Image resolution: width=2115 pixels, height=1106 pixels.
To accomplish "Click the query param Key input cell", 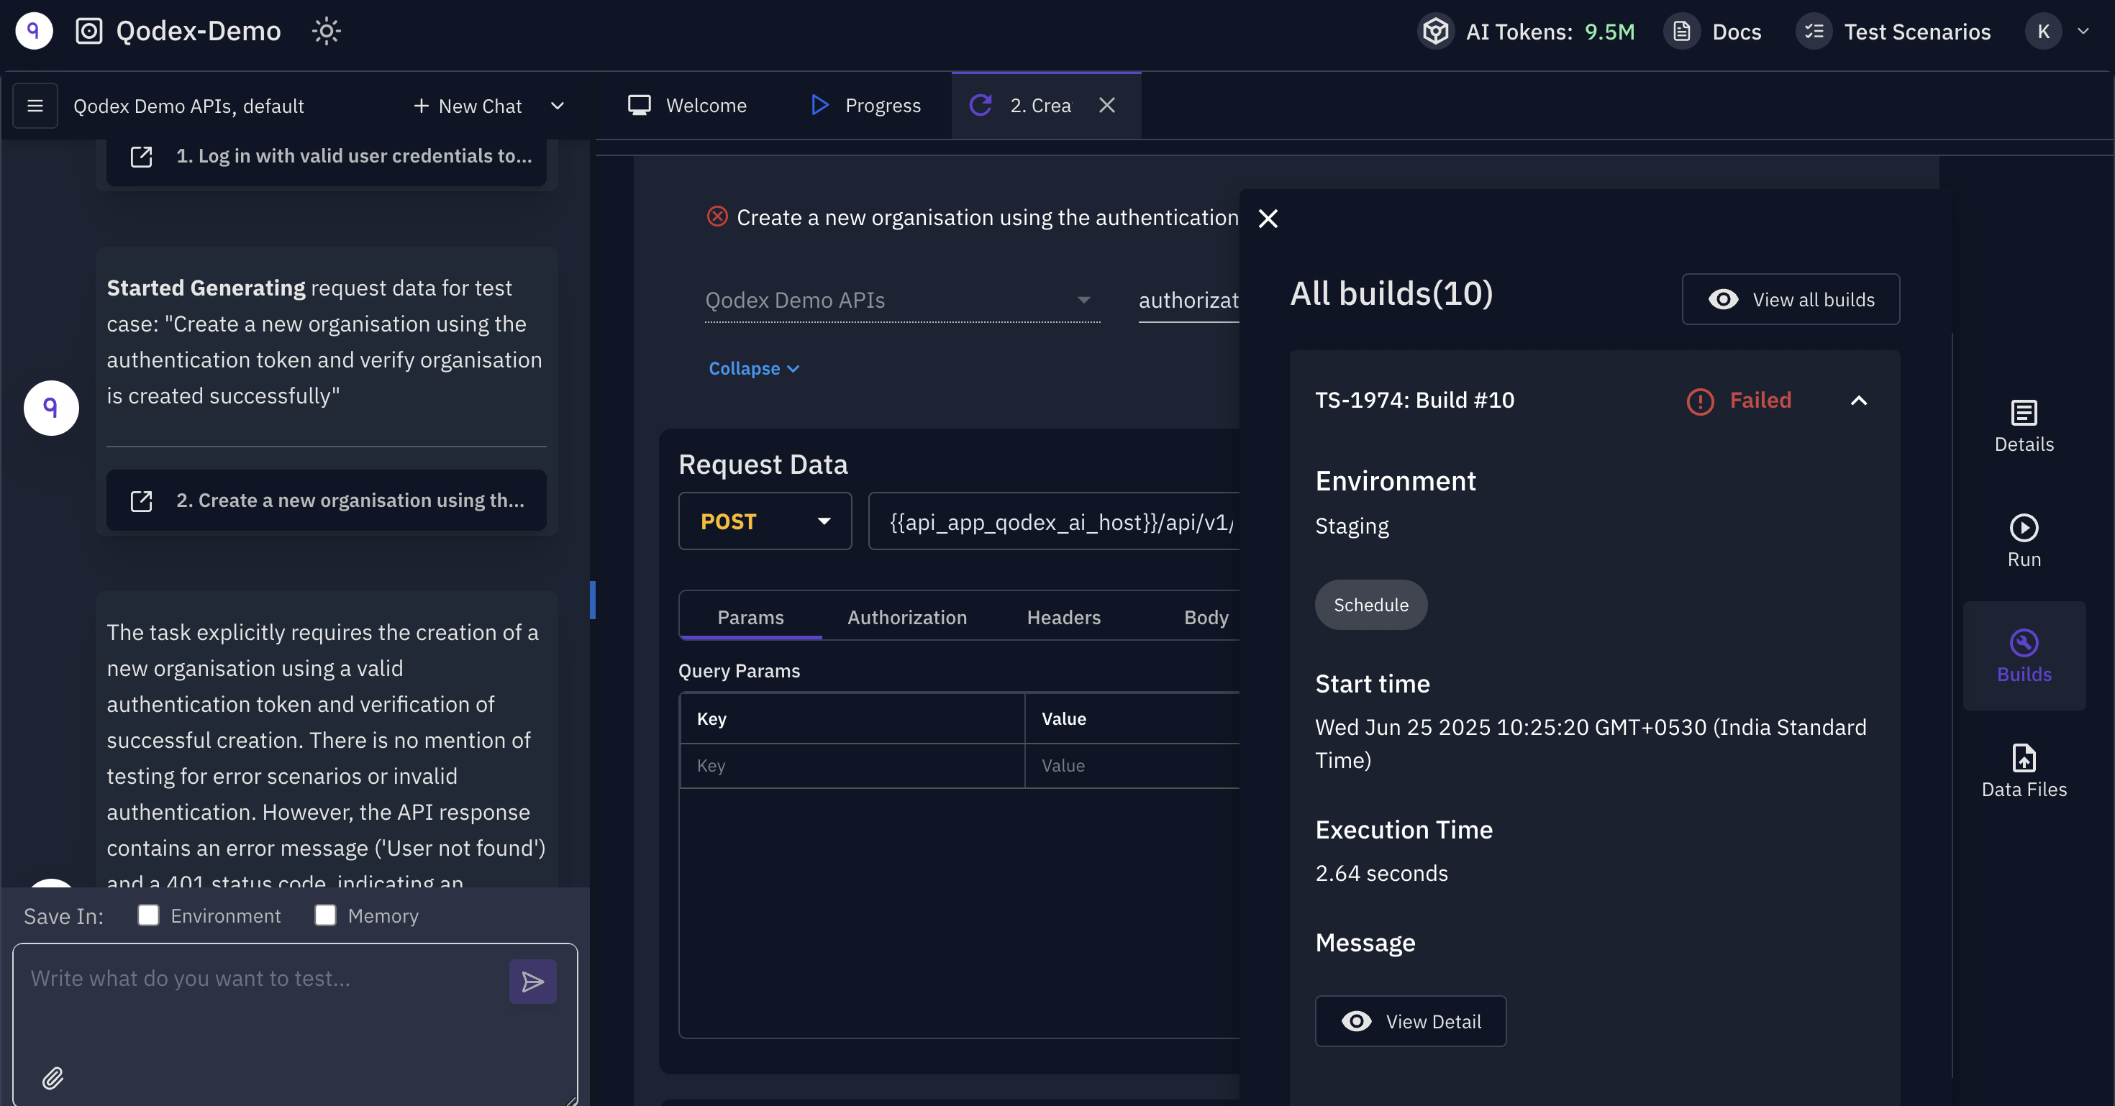I will 852,766.
